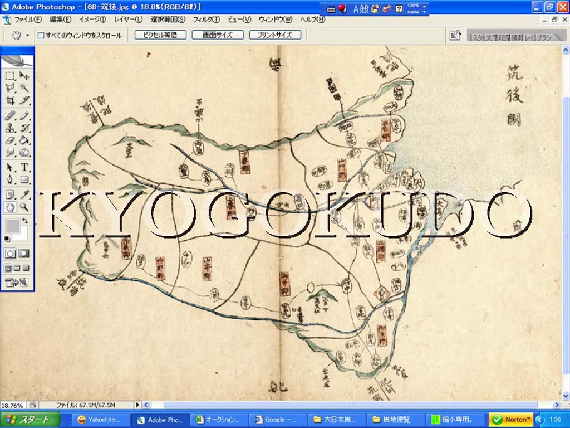Select the Notes tool
Image resolution: width=570 pixels, height=428 pixels.
click(x=10, y=194)
